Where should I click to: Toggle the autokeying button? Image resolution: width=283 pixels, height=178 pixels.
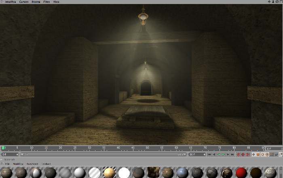tap(243, 155)
